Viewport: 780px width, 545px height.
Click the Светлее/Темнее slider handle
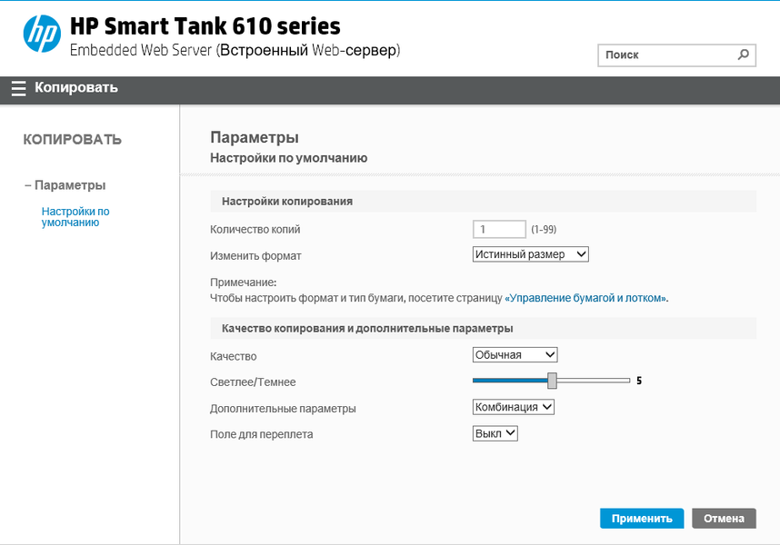(x=552, y=381)
